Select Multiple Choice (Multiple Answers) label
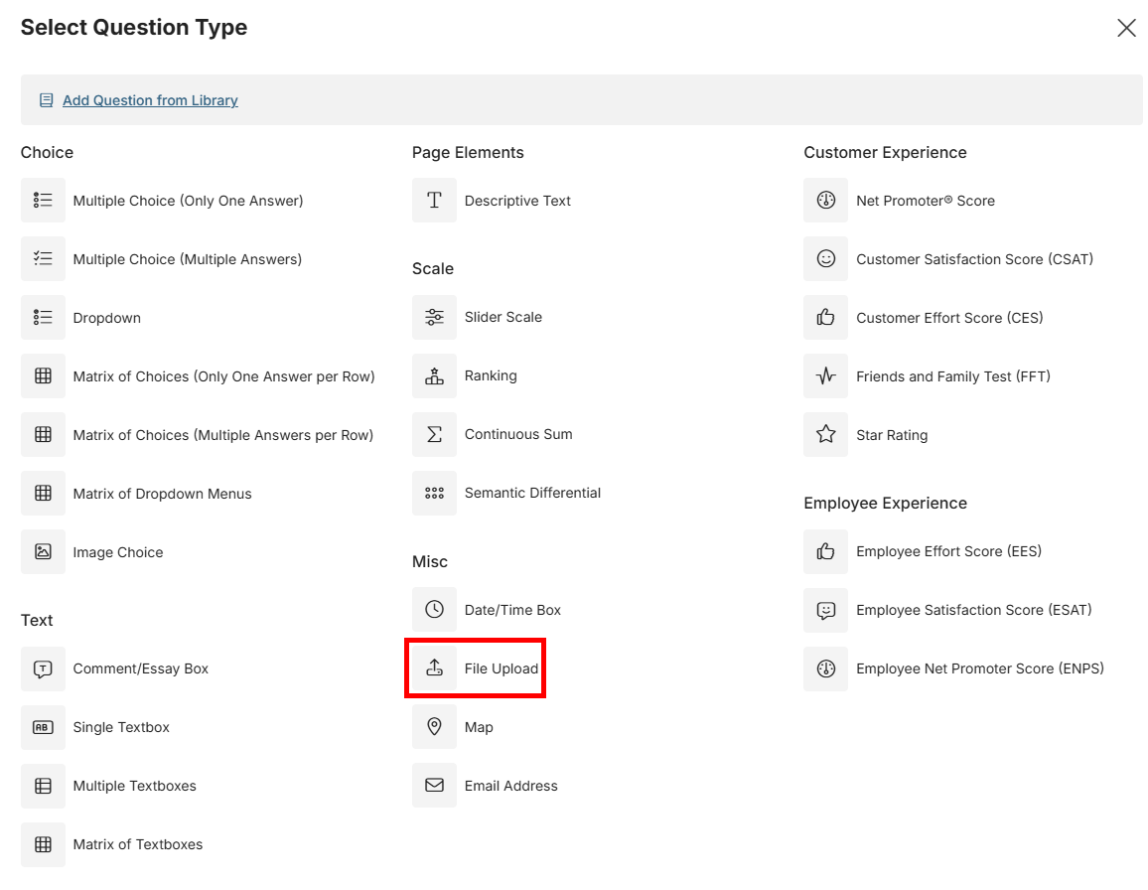Viewport: 1148px width, 890px height. point(188,259)
